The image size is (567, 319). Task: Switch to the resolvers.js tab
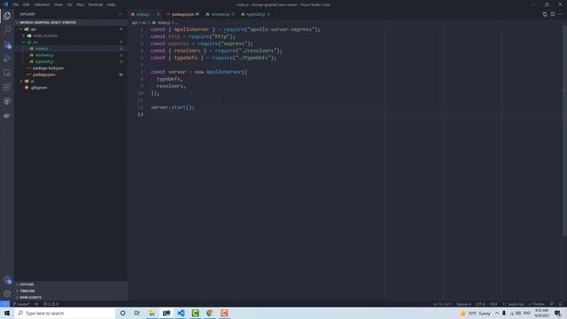(x=220, y=14)
